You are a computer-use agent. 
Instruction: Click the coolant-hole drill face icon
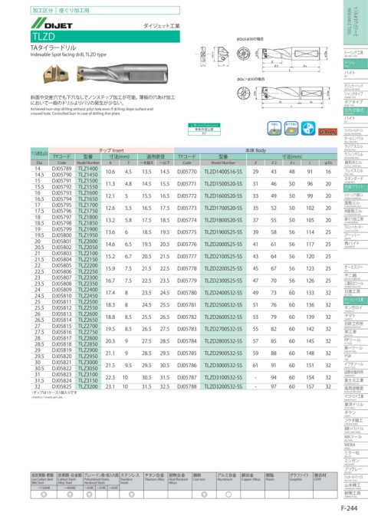pyautogui.click(x=308, y=129)
